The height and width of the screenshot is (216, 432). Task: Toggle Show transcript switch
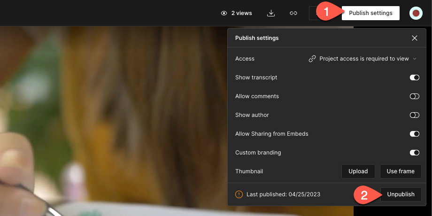414,77
